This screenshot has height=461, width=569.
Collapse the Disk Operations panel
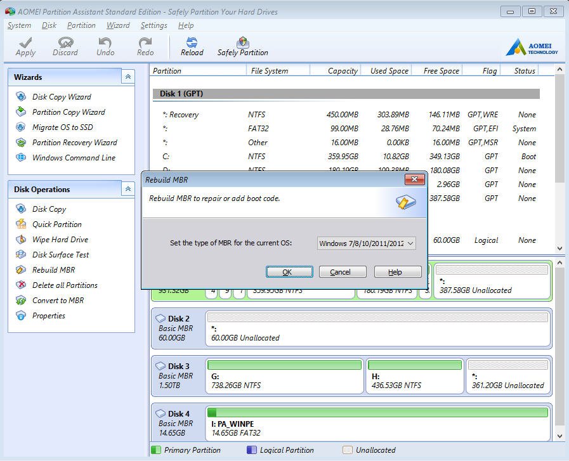point(128,190)
